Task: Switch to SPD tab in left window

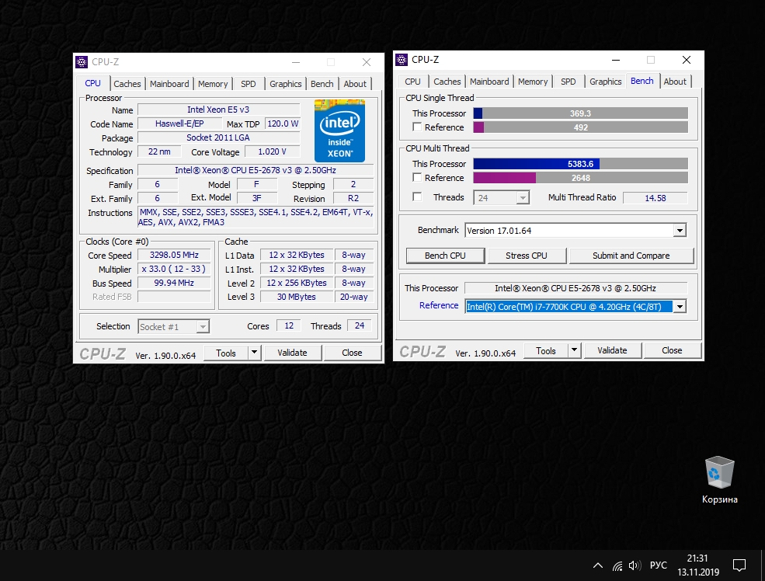Action: 249,84
